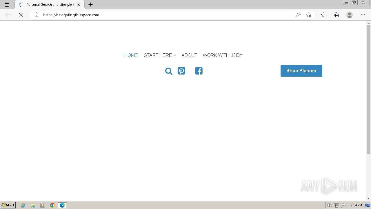The image size is (371, 209).
Task: Open the Windows Start menu
Action: [x=8, y=205]
